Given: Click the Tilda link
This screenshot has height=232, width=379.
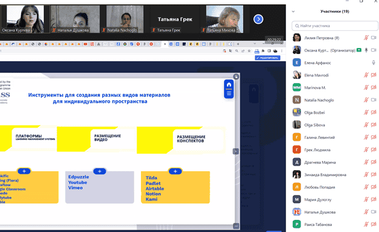Looking at the screenshot, I should [151, 177].
